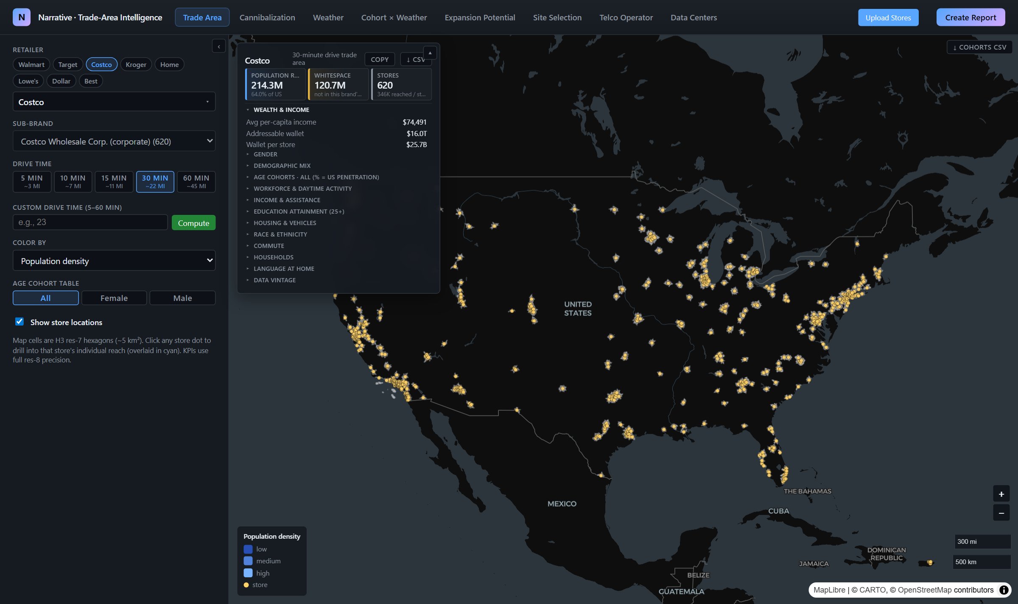Screen dimensions: 1018x604
Task: Switch age cohort table to Male
Action: pyautogui.click(x=182, y=298)
